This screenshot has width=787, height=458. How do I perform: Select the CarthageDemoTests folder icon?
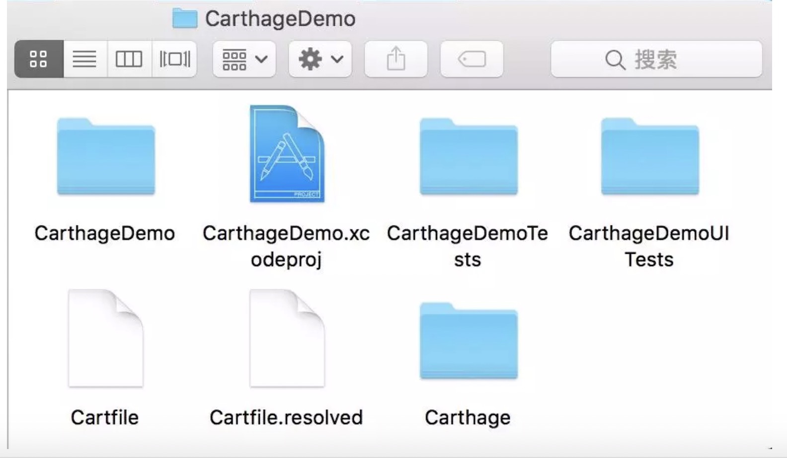[469, 156]
